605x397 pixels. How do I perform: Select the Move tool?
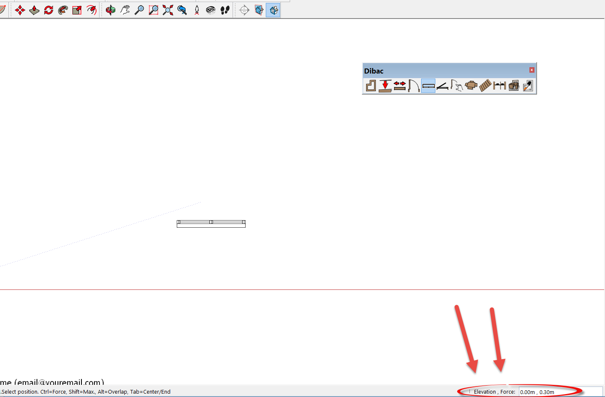coord(20,10)
